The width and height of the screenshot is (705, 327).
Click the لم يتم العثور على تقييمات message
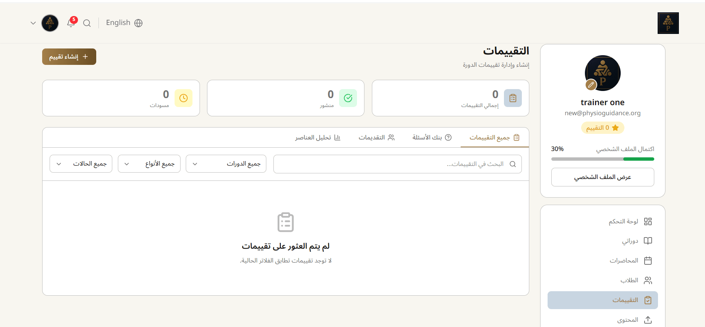pos(286,246)
